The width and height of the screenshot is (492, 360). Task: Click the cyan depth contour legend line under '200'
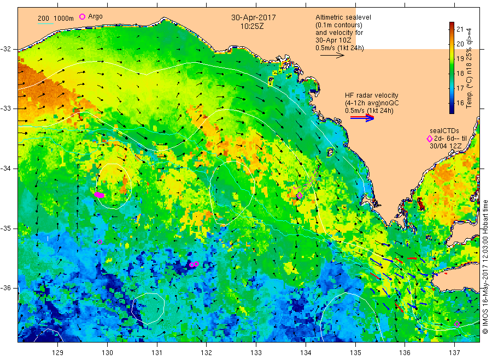click(x=45, y=23)
